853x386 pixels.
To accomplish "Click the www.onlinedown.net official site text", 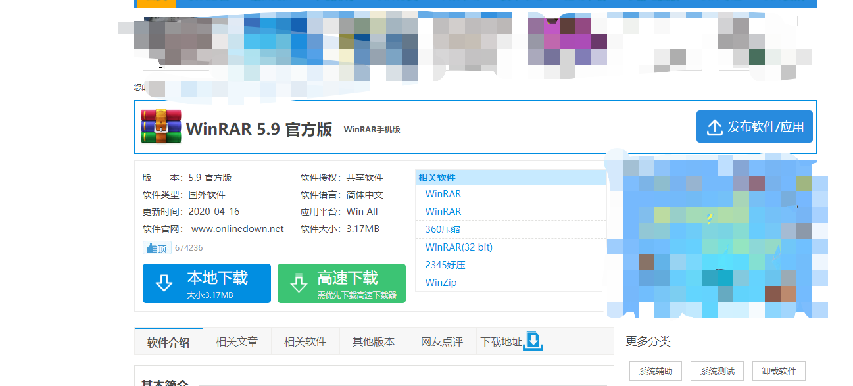I will click(x=237, y=229).
